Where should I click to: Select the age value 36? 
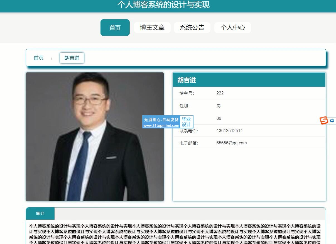(x=219, y=118)
